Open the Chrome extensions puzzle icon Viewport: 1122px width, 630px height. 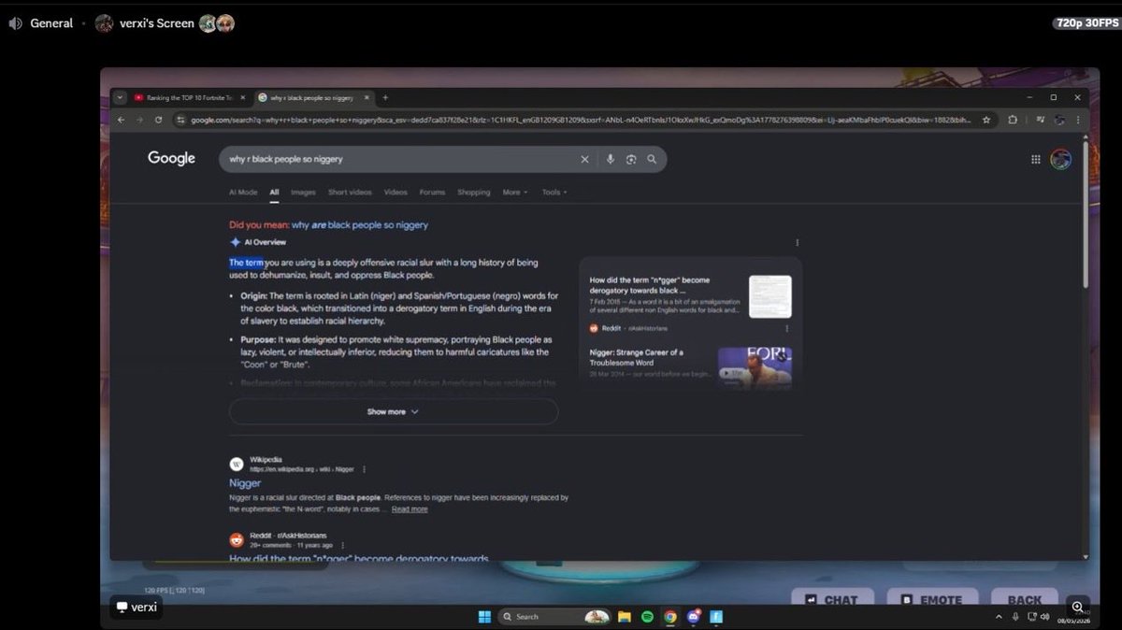[1014, 120]
